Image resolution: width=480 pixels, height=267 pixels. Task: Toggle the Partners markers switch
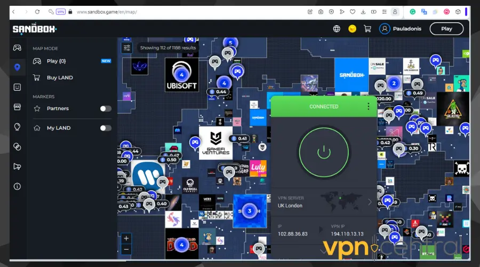tap(106, 108)
